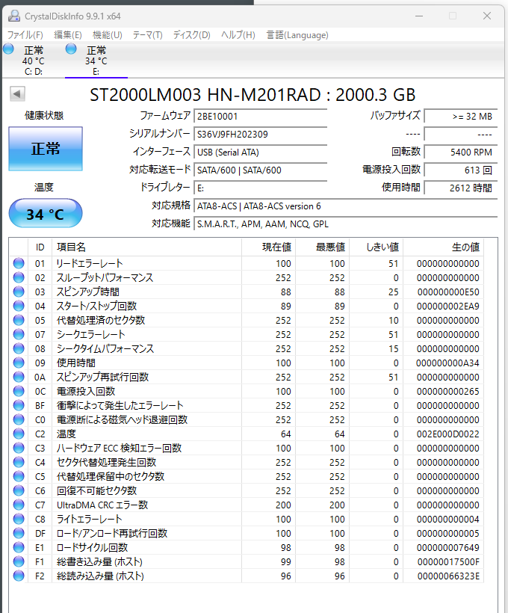Click raw value 00000066323E in row F2
This screenshot has height=613, width=508.
pyautogui.click(x=448, y=576)
